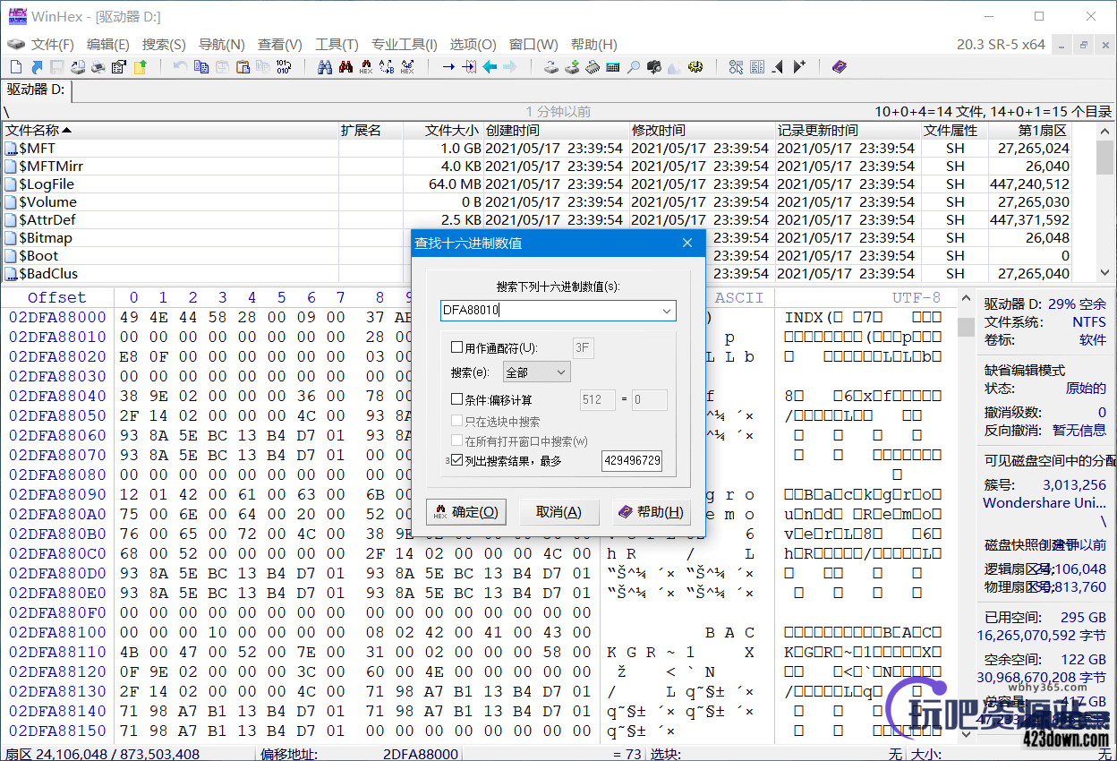
Task: Click the Find hex values binoculars icon
Action: 366,67
